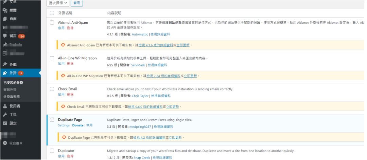Open 外掛編輯器 submenu item
Screen dimensions: 367x160
coord(12,97)
